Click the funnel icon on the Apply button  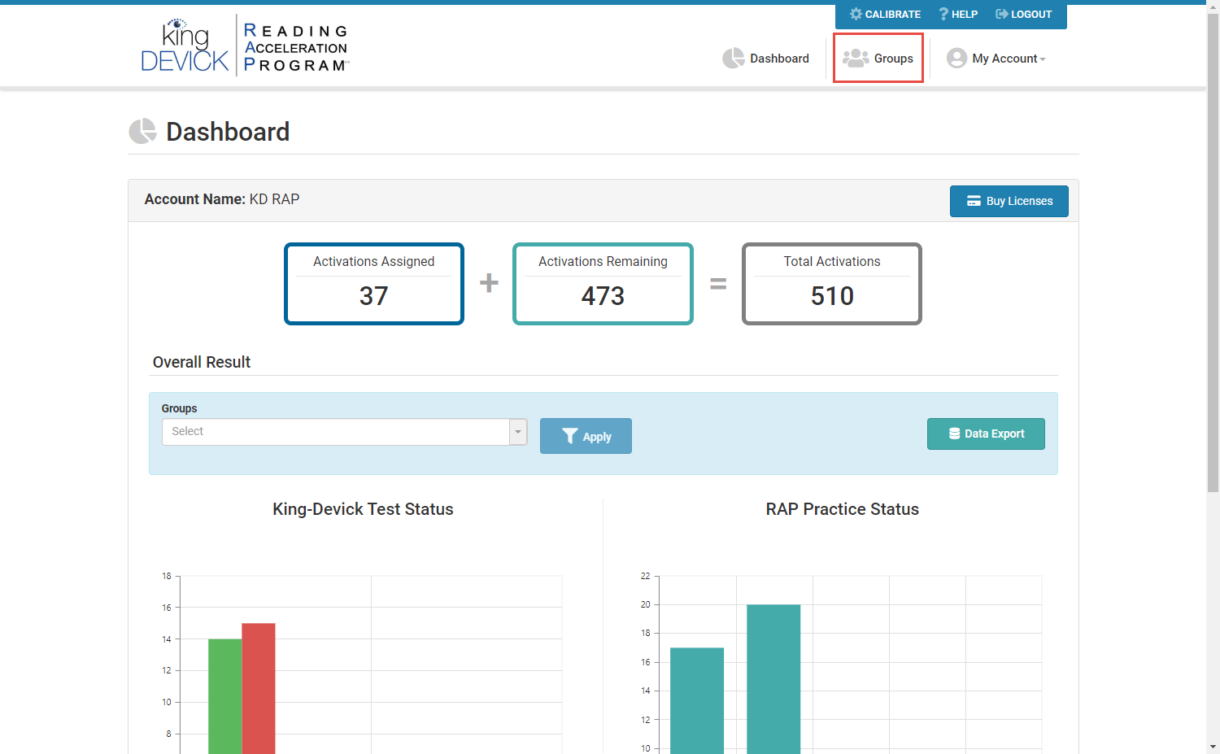pos(569,436)
